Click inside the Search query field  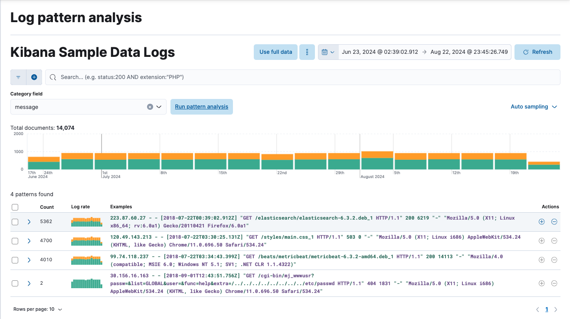click(x=174, y=77)
